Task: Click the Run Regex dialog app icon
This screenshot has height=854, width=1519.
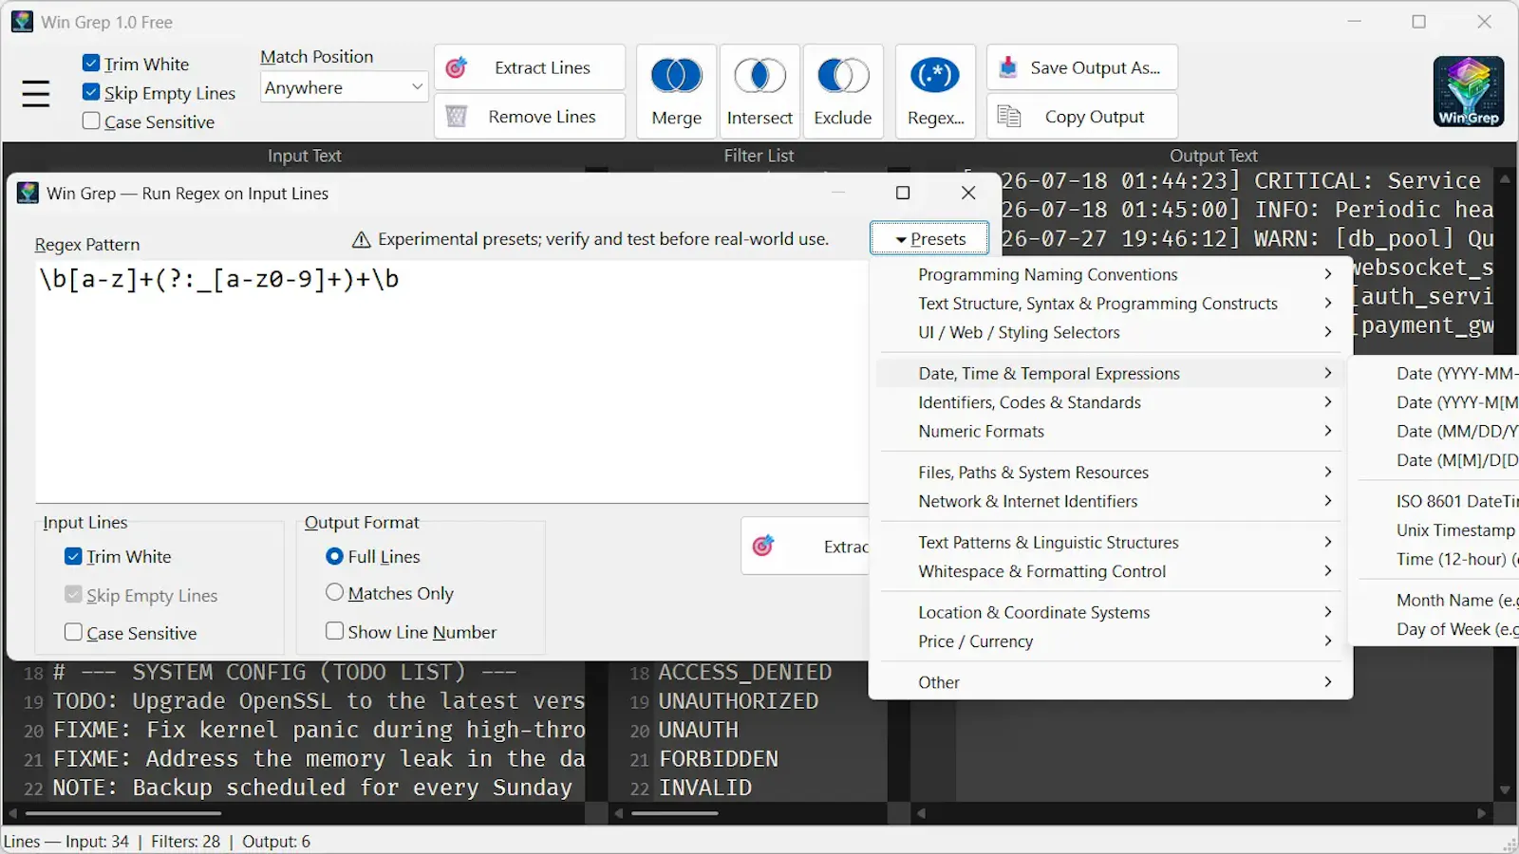Action: pyautogui.click(x=28, y=194)
